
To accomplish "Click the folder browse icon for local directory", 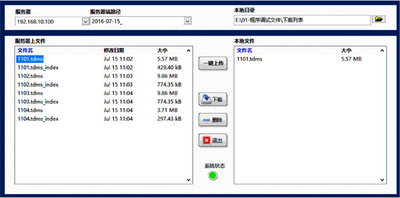I will (379, 20).
